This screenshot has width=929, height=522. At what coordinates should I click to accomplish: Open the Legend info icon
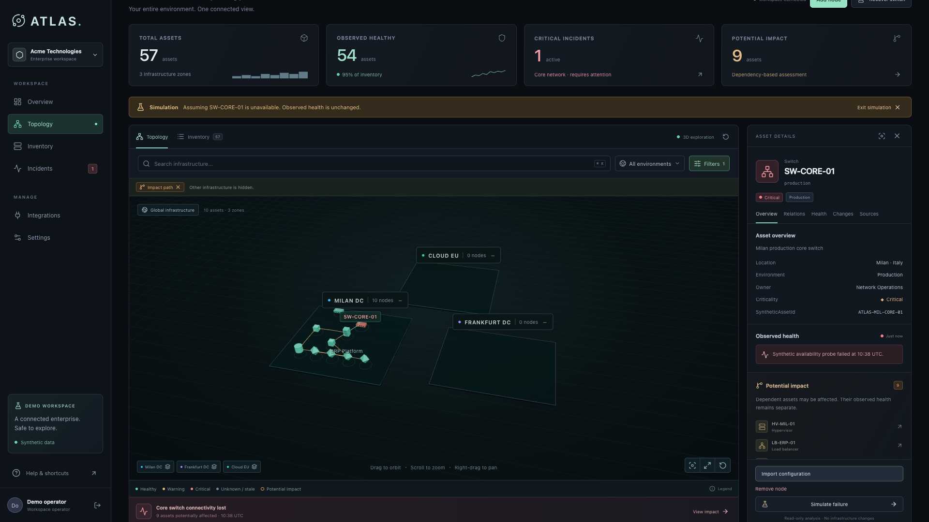click(x=712, y=489)
